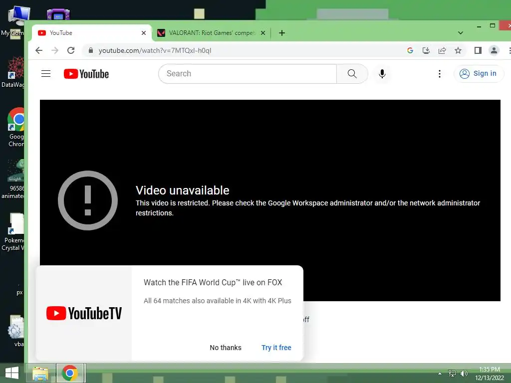Click the Windows Start button
The width and height of the screenshot is (511, 383).
[x=12, y=373]
